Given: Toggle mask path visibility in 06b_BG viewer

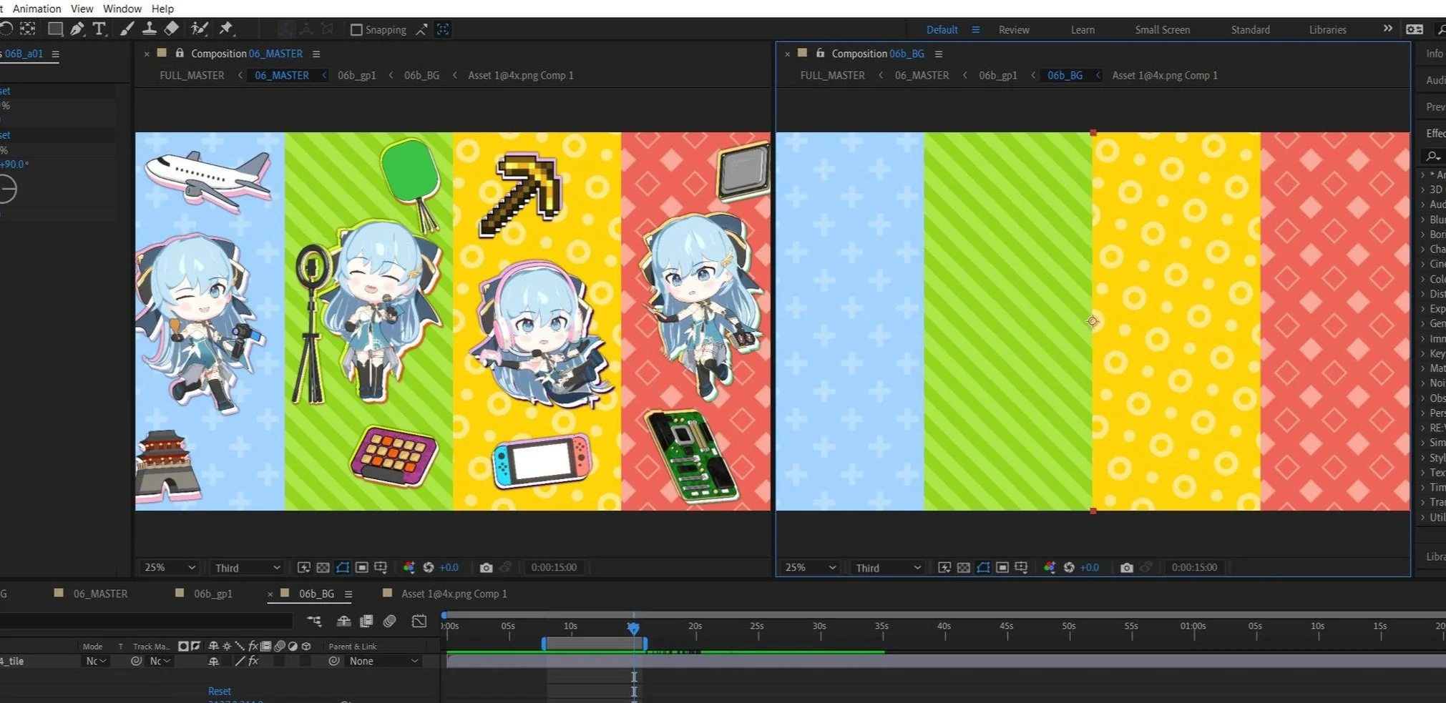Looking at the screenshot, I should (x=983, y=567).
